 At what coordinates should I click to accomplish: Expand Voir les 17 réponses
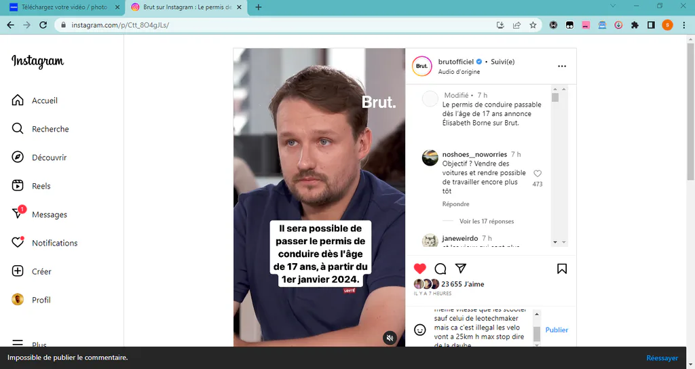point(486,221)
